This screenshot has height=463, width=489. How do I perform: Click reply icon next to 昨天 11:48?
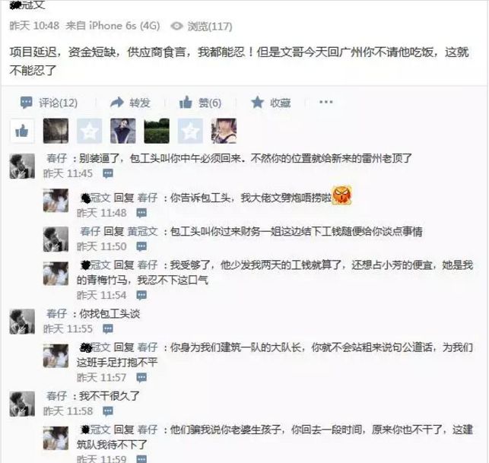pyautogui.click(x=141, y=213)
